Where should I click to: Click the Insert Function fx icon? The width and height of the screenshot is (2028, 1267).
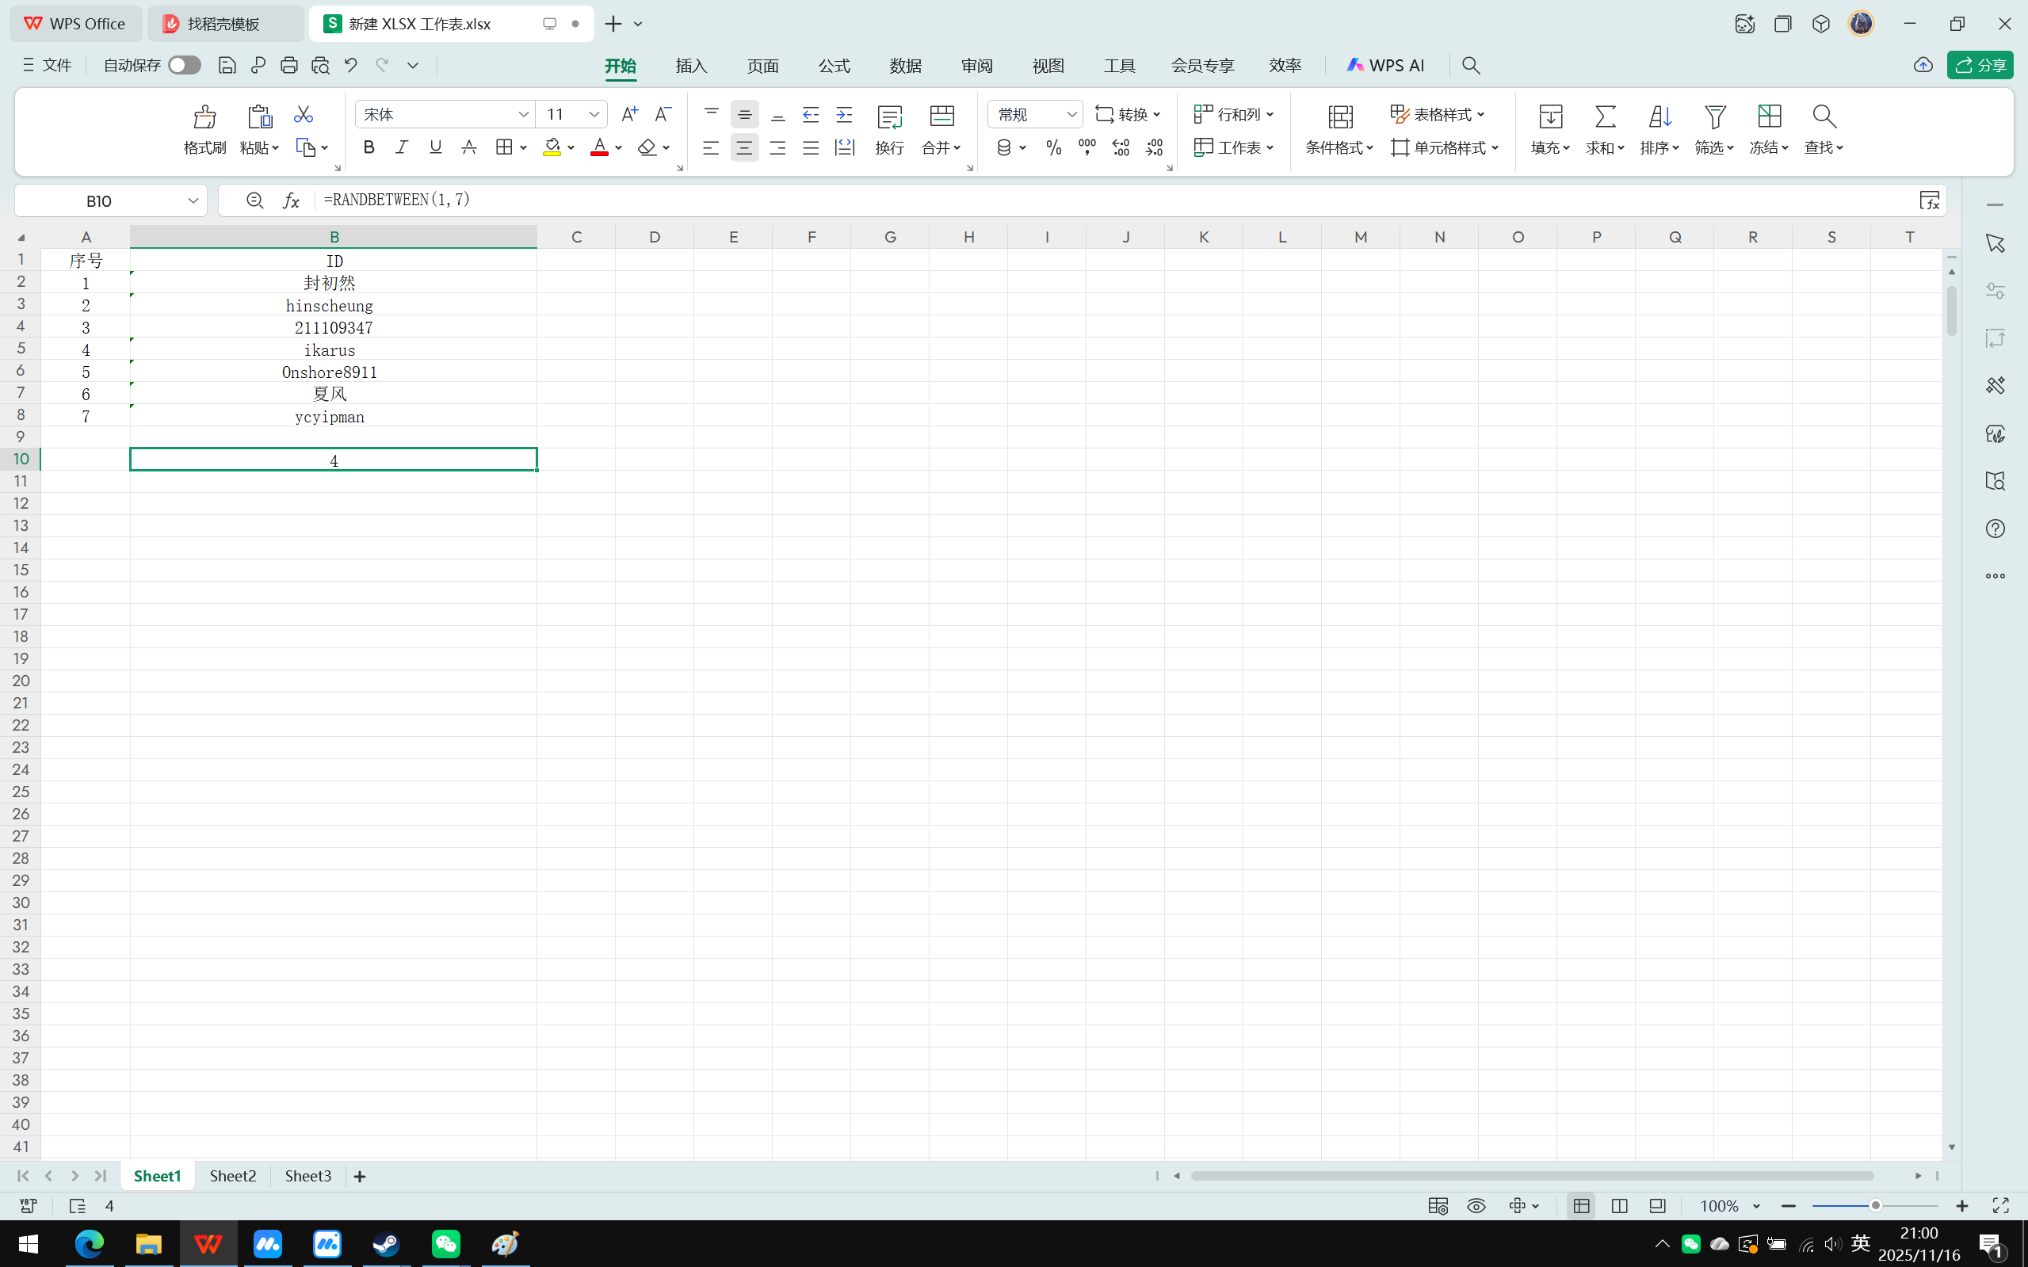pyautogui.click(x=291, y=200)
